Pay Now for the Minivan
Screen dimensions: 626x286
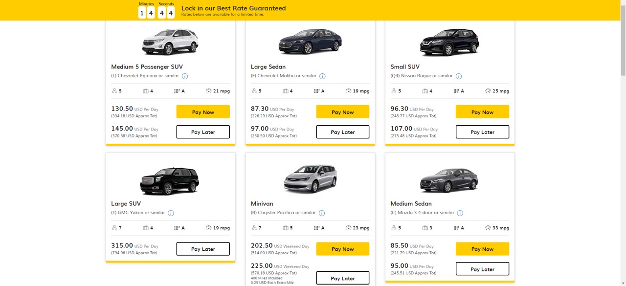342,249
